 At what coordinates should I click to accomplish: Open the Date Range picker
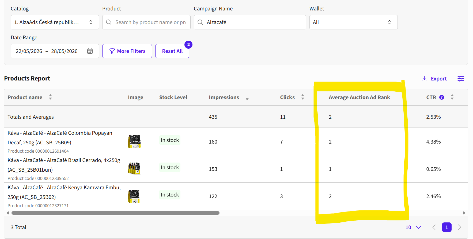click(55, 51)
